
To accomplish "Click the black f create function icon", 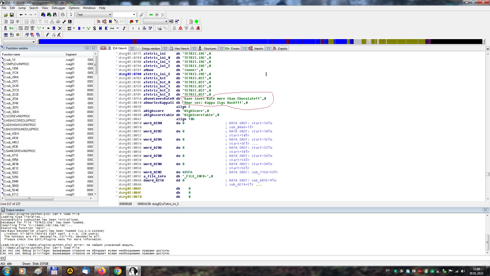I will [47, 35].
